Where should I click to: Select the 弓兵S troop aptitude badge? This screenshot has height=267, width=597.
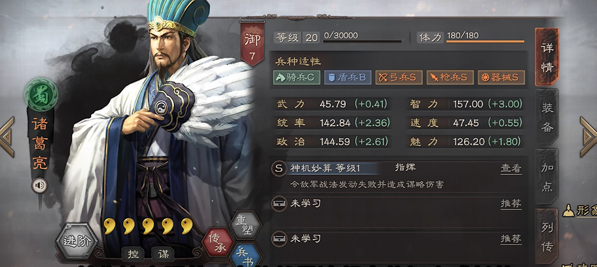399,77
